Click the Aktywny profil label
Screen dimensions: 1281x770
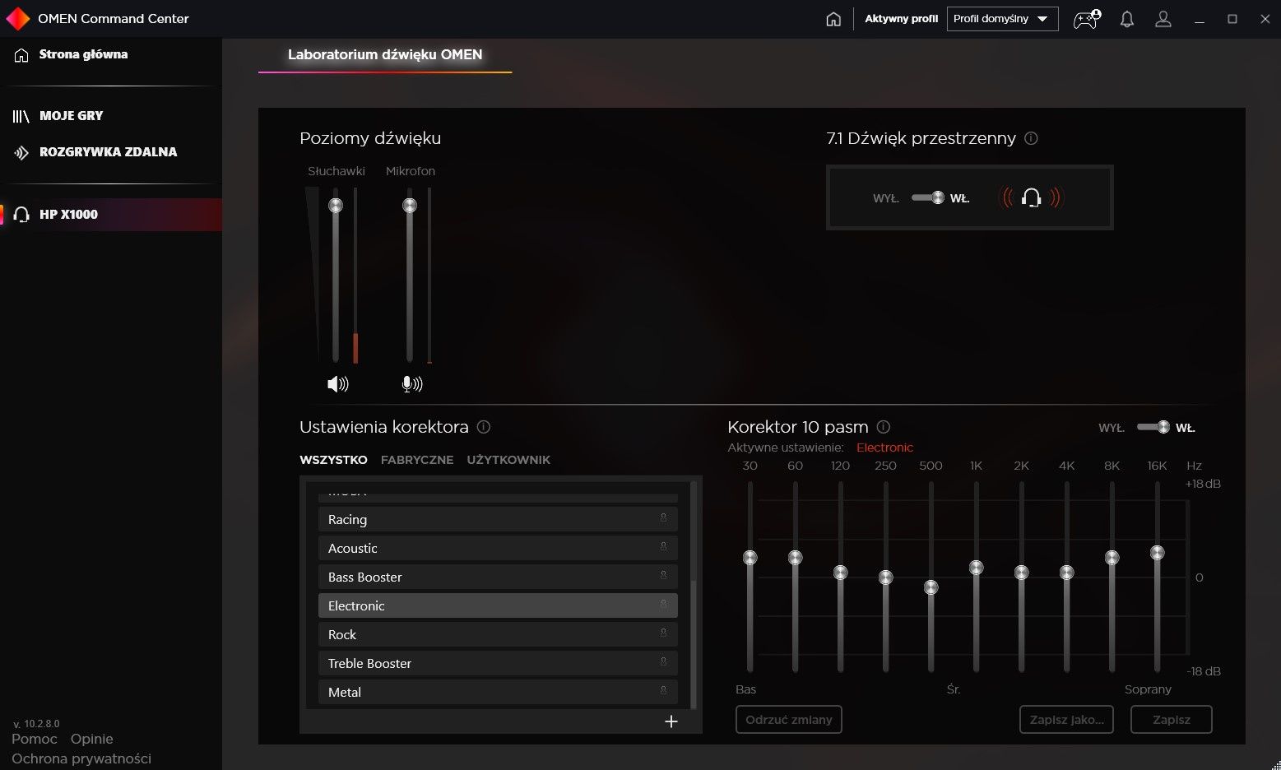[902, 19]
